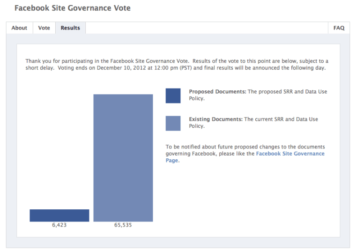Click the Existing Documents bar in the chart

tap(123, 158)
